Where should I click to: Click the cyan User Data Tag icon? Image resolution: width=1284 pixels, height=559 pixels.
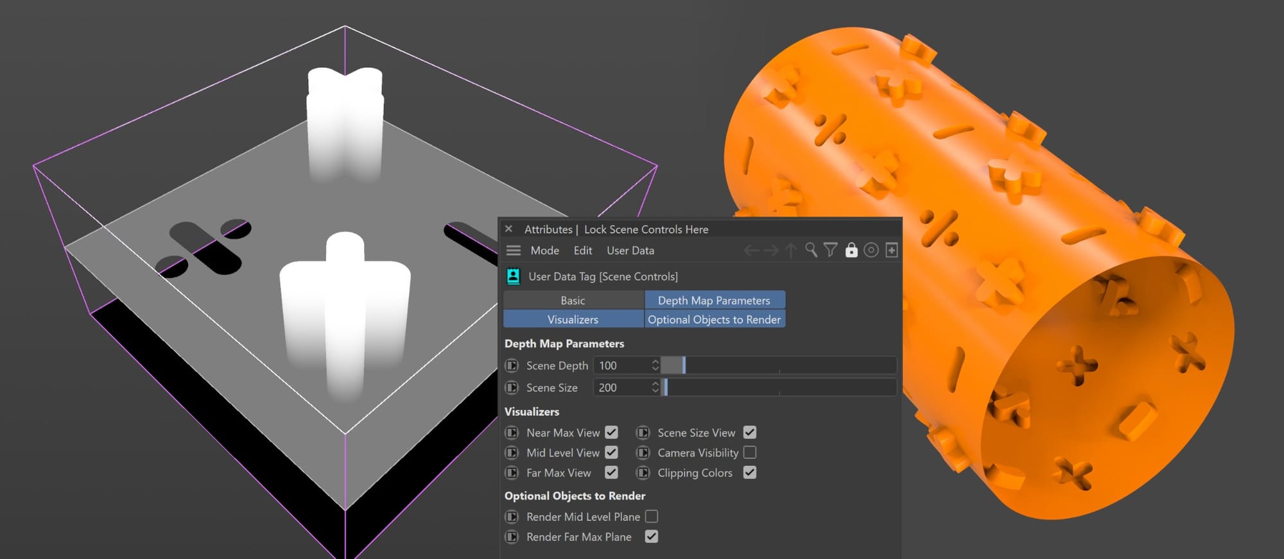click(x=513, y=276)
